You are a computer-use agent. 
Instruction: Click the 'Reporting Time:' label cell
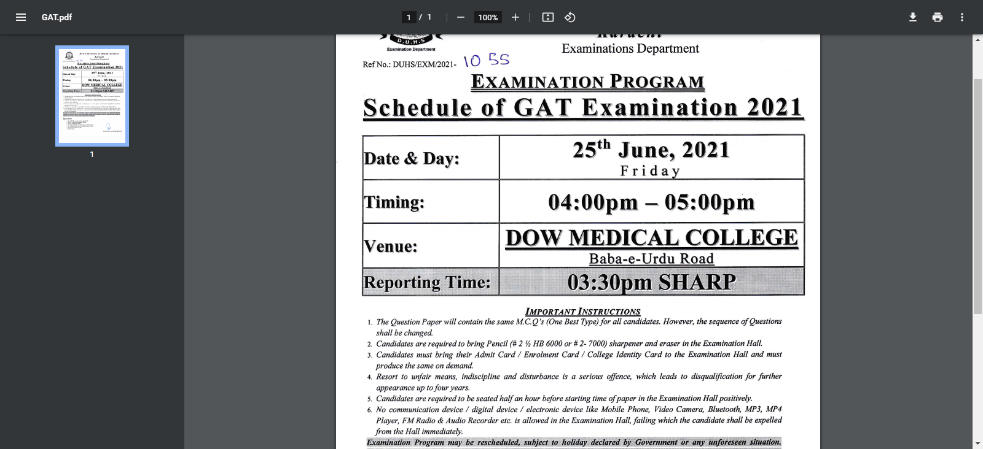pos(431,282)
